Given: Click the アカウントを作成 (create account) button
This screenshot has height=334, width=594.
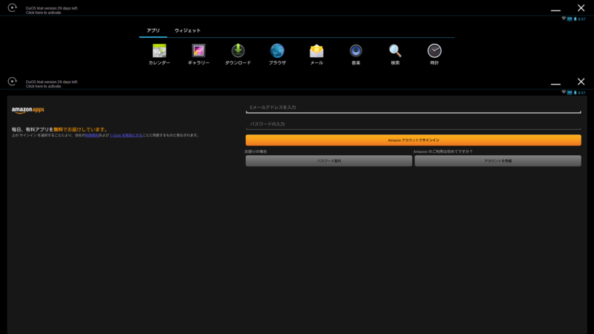Looking at the screenshot, I should (497, 161).
